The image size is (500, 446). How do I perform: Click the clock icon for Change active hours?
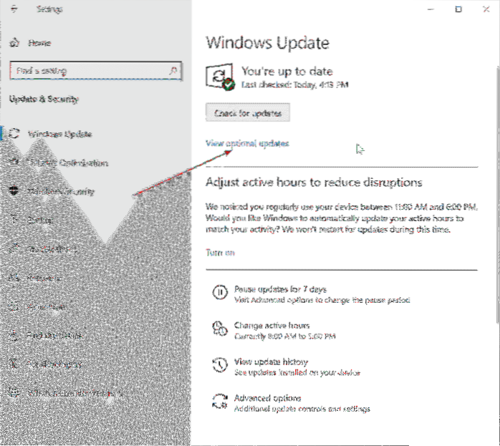pos(220,329)
